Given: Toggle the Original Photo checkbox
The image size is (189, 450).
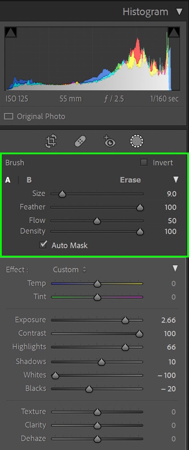Looking at the screenshot, I should 9,117.
